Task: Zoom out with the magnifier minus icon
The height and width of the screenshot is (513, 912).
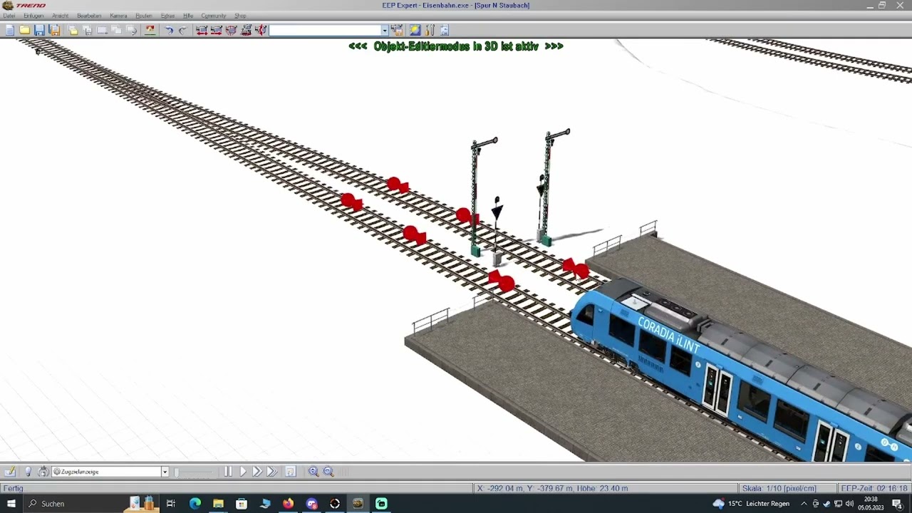Action: (x=328, y=472)
